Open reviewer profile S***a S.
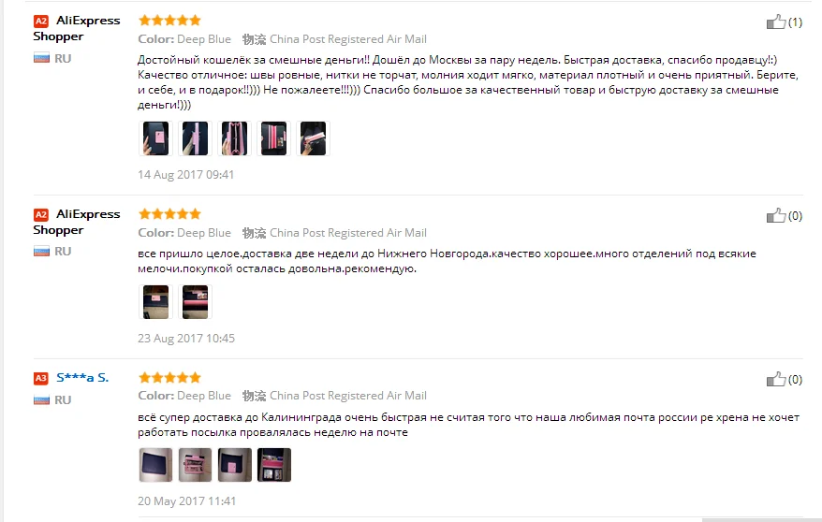Image resolution: width=822 pixels, height=522 pixels. click(82, 378)
